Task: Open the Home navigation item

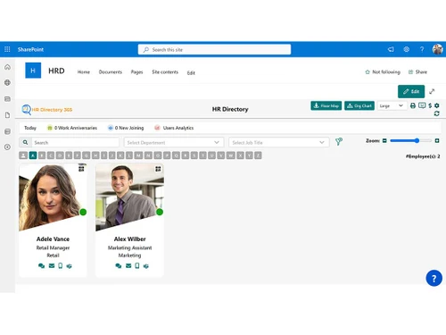Action: click(x=84, y=71)
